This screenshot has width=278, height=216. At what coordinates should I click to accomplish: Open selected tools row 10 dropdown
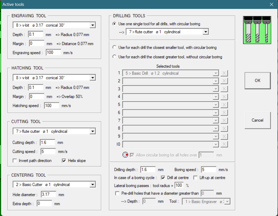point(215,144)
